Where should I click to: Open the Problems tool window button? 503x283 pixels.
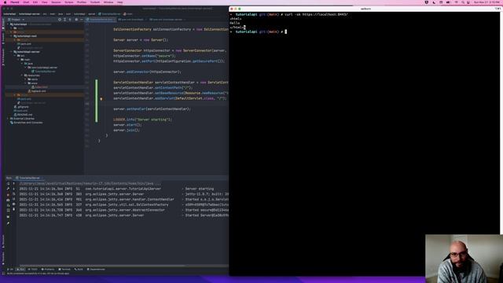point(48,270)
